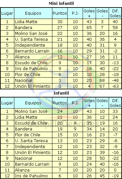122x179 pixels.
Task: Click Iris de Pahuilmo in Infantil table
Action: [31, 176]
